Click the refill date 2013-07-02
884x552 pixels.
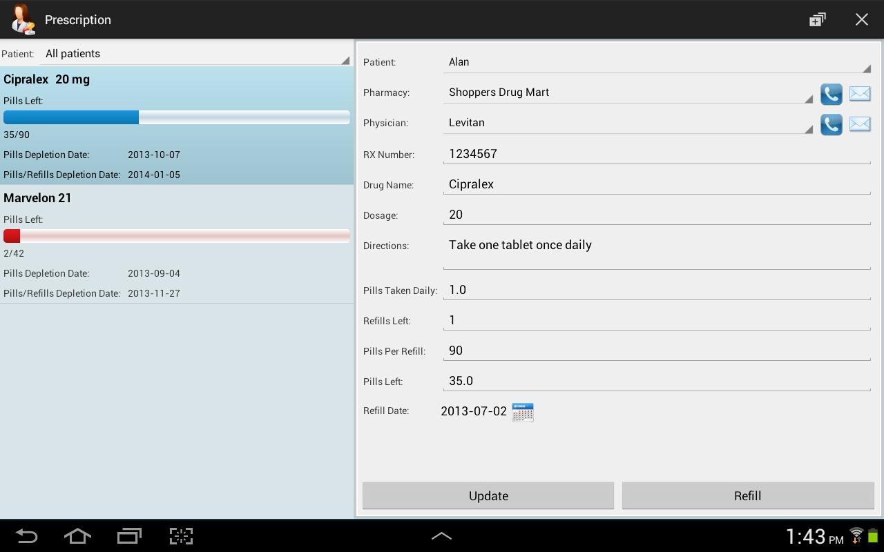474,411
